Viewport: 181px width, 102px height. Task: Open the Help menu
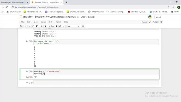tap(66, 22)
